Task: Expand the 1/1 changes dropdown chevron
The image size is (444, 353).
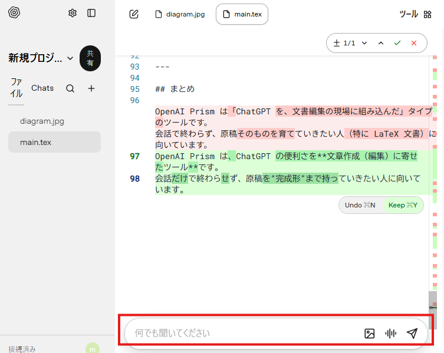Action: [364, 43]
